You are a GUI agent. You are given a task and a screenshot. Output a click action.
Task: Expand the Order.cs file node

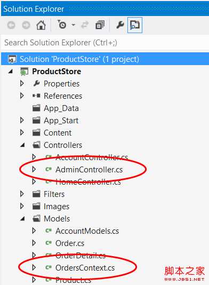tap(34, 243)
